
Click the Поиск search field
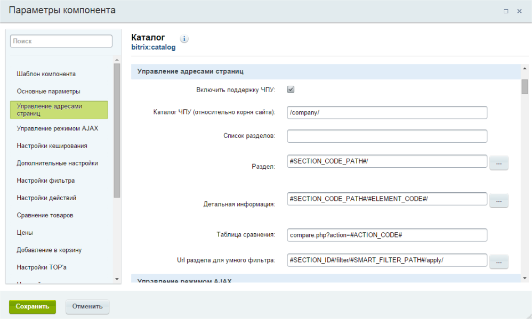[x=61, y=41]
